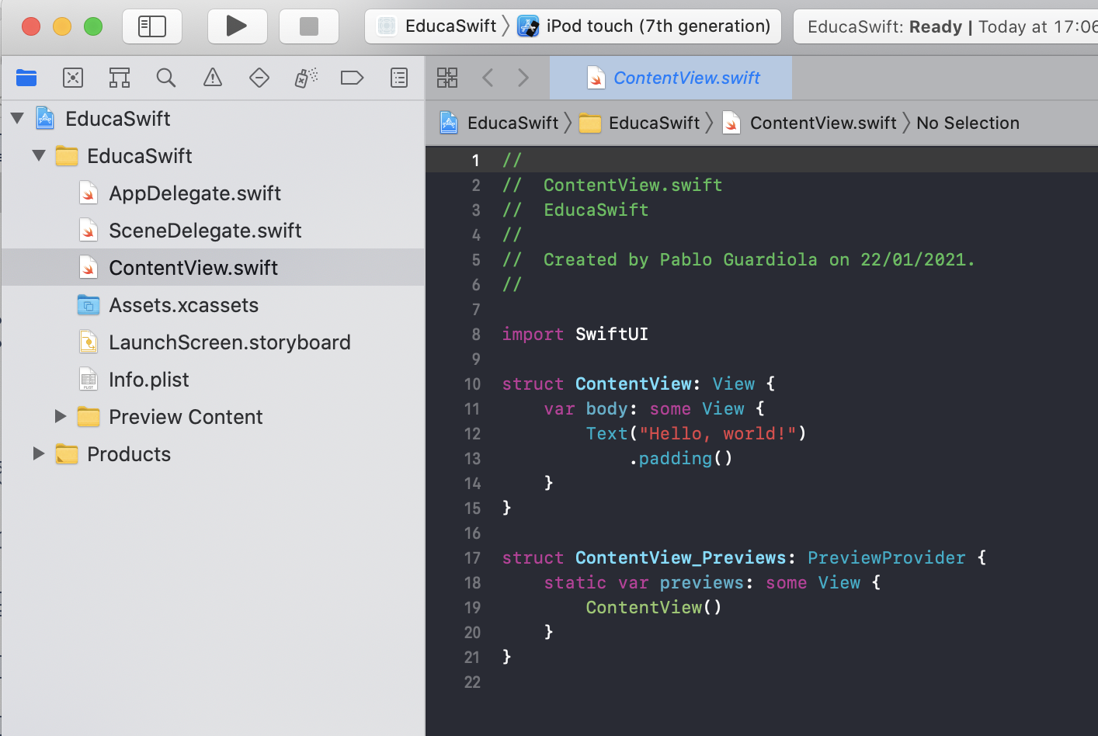This screenshot has width=1098, height=736.
Task: Select the EducaSwift folder in navigator
Action: click(x=139, y=156)
